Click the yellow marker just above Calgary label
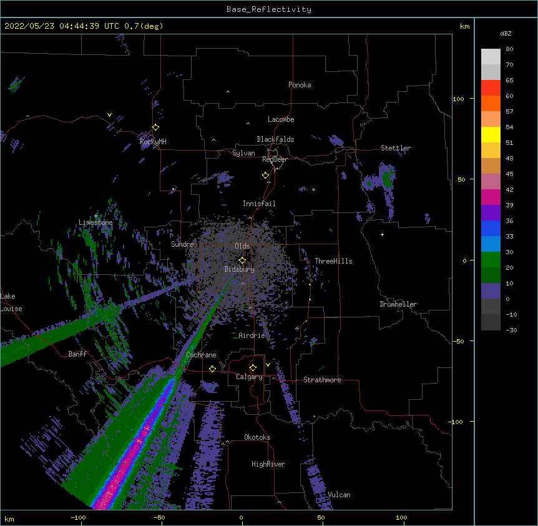The image size is (538, 526). [x=253, y=368]
